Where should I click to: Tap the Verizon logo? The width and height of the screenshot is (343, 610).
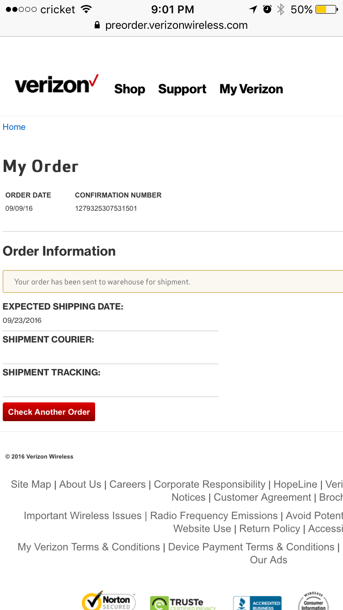(x=57, y=85)
